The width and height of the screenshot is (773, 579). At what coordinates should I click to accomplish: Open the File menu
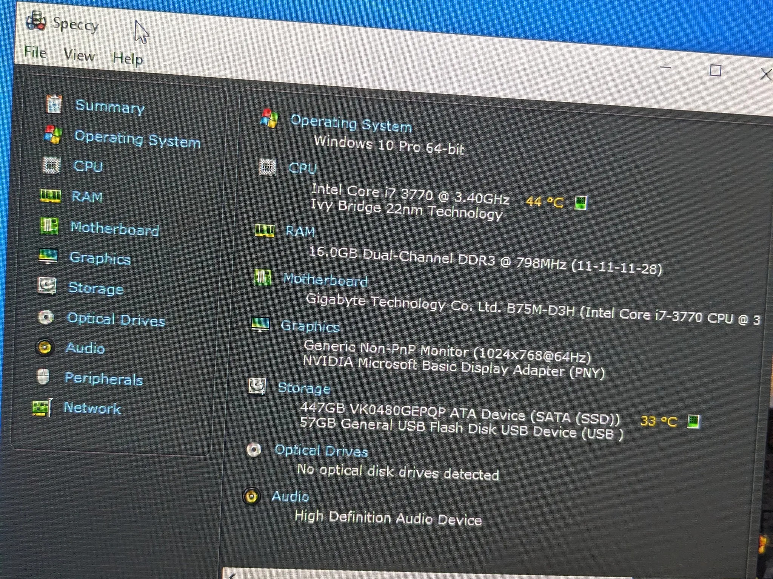click(x=35, y=52)
